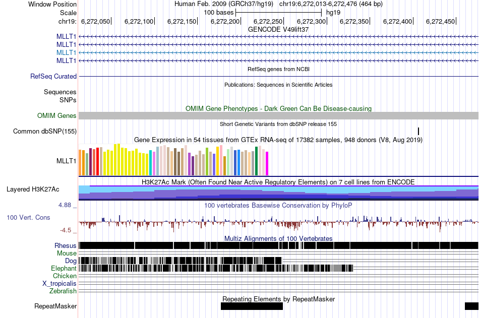
Task: Open the H3K27Ac Mark track title
Action: point(278,182)
